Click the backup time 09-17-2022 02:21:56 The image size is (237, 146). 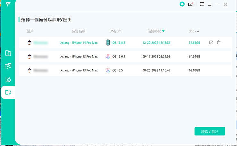pos(156,57)
